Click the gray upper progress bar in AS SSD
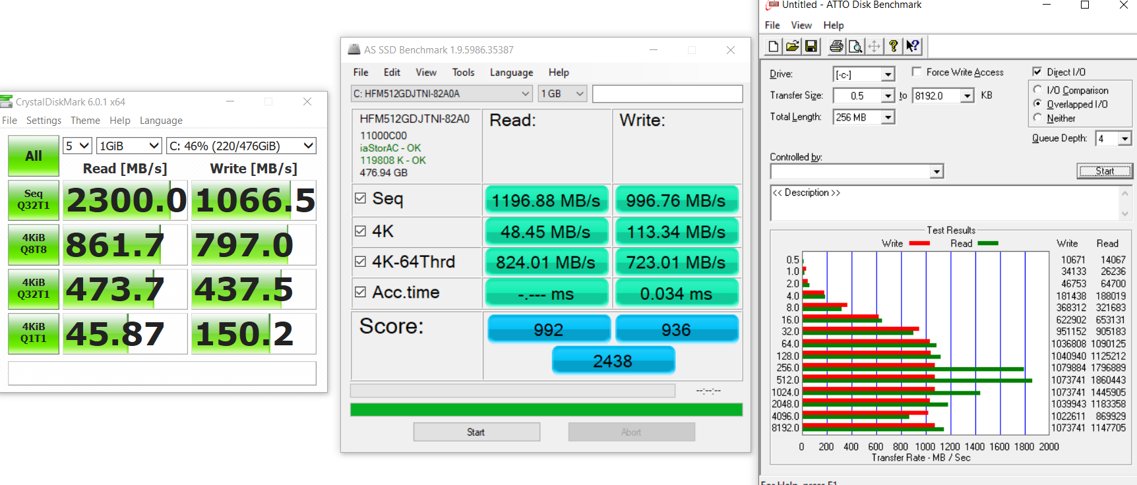Viewport: 1137px width, 485px height. [x=512, y=390]
